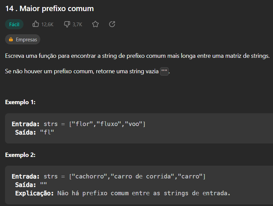Image resolution: width=273 pixels, height=206 pixels.
Task: Click the Entrada line containing "cachorro"
Action: 108,176
